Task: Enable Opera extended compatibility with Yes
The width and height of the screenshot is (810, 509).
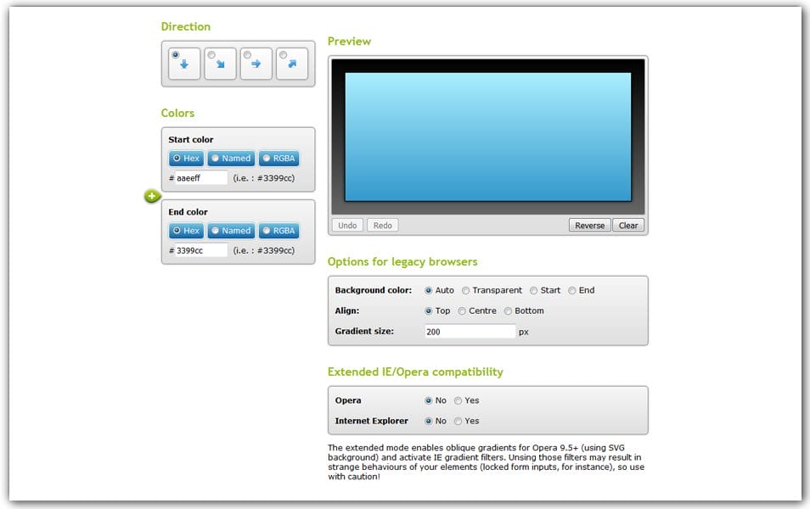Action: coord(458,400)
